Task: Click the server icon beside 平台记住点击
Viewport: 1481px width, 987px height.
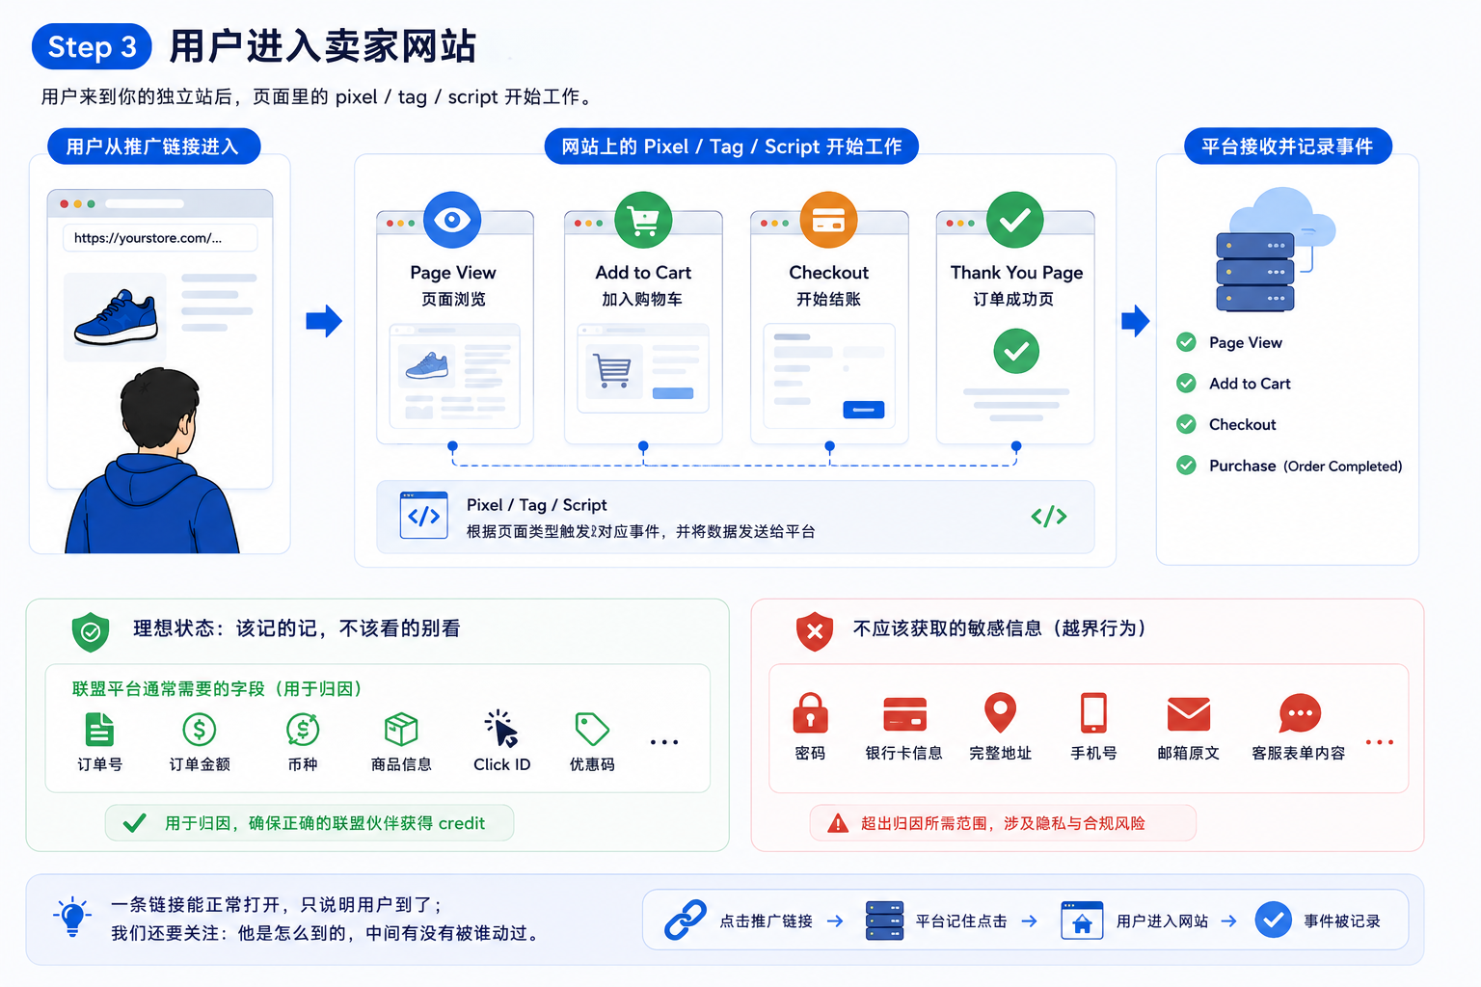Action: 884,920
